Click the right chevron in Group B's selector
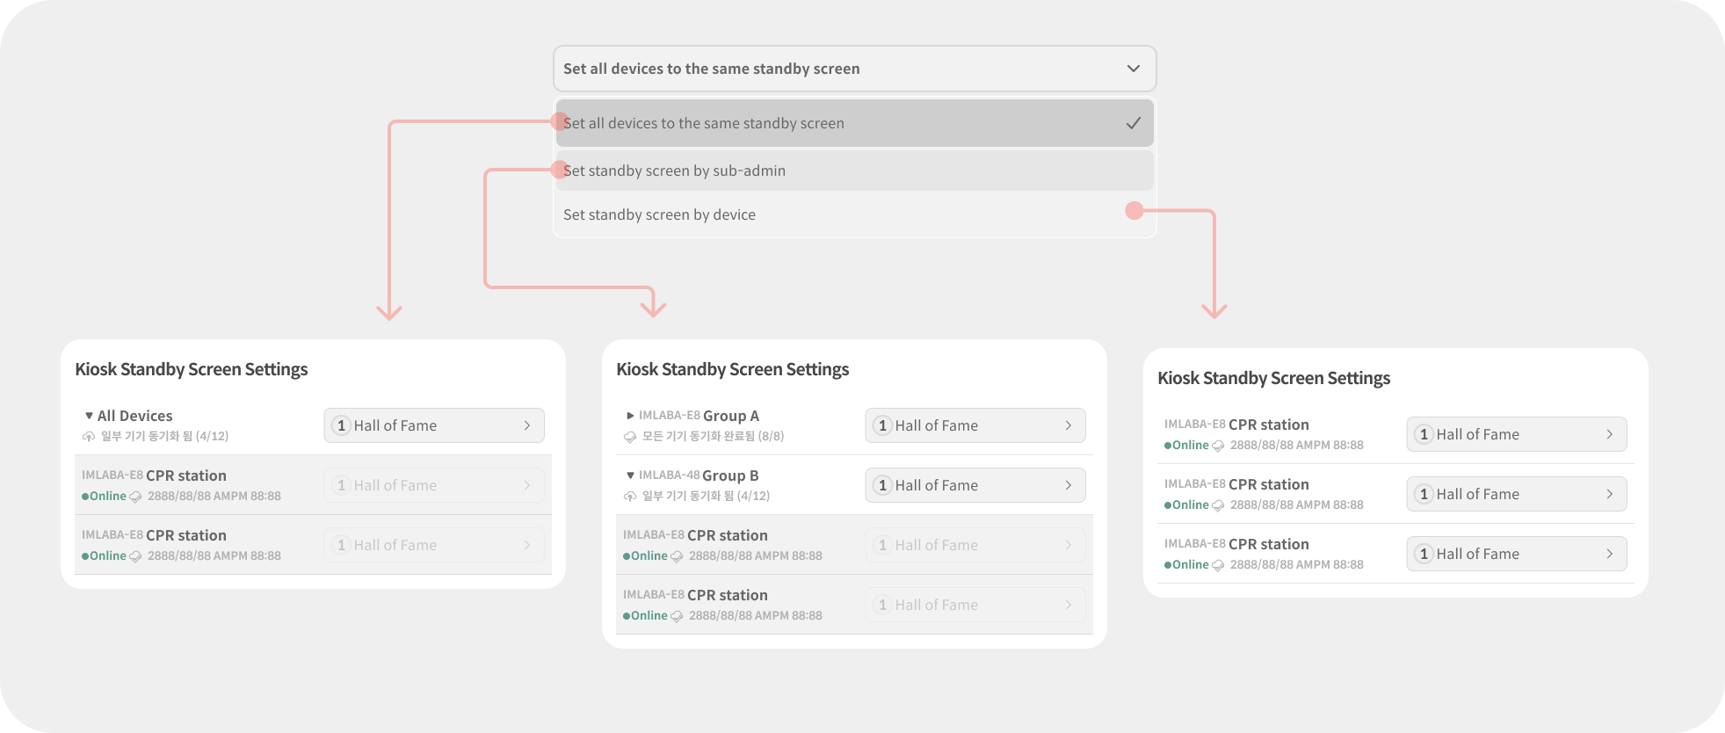Image resolution: width=1725 pixels, height=733 pixels. coord(1068,485)
